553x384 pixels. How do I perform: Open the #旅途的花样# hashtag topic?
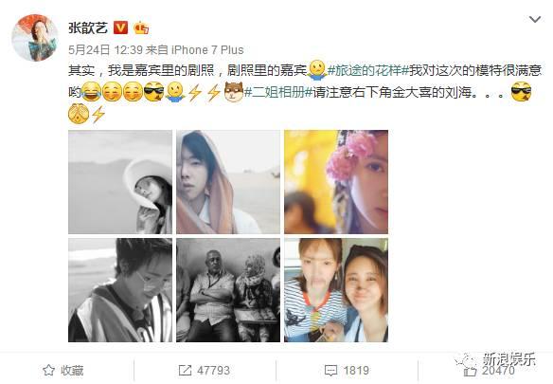[367, 70]
